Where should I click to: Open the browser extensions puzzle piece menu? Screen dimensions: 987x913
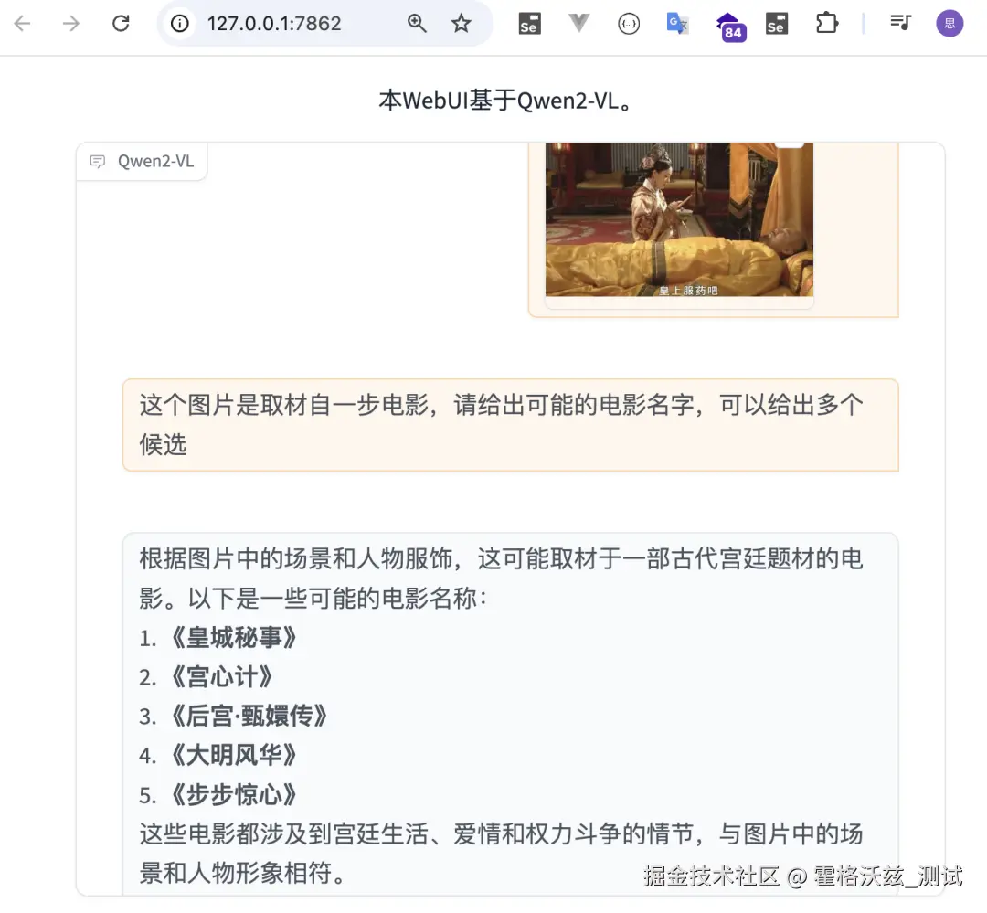[x=826, y=24]
